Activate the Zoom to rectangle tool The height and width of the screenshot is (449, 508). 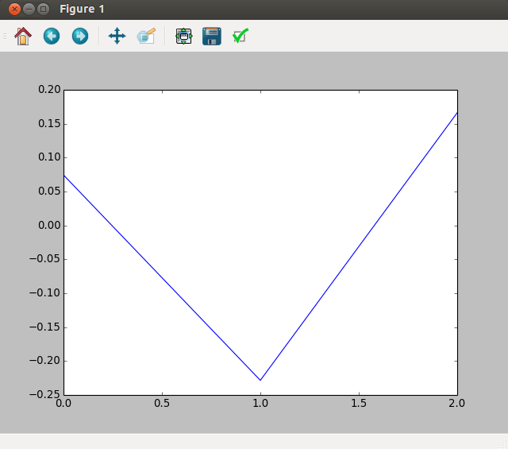pos(146,36)
